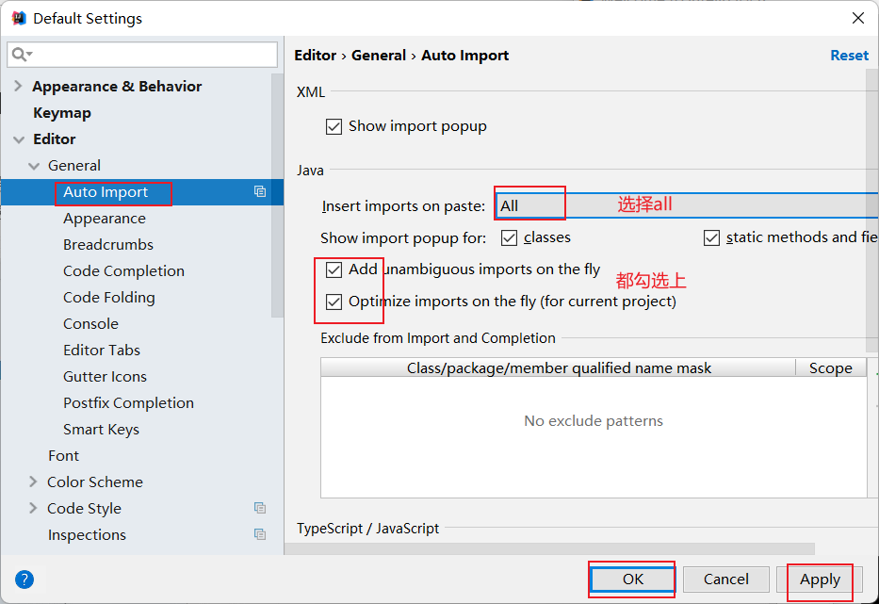The image size is (879, 604).
Task: Click the settings tree vertical scrollbar
Action: tap(277, 195)
